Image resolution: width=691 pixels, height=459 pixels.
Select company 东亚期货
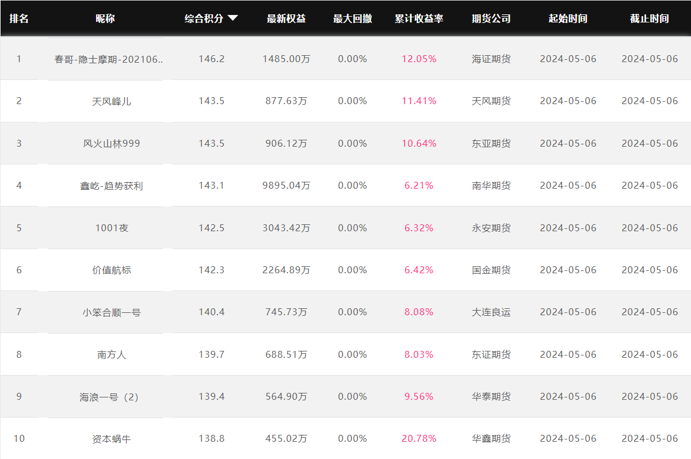491,143
